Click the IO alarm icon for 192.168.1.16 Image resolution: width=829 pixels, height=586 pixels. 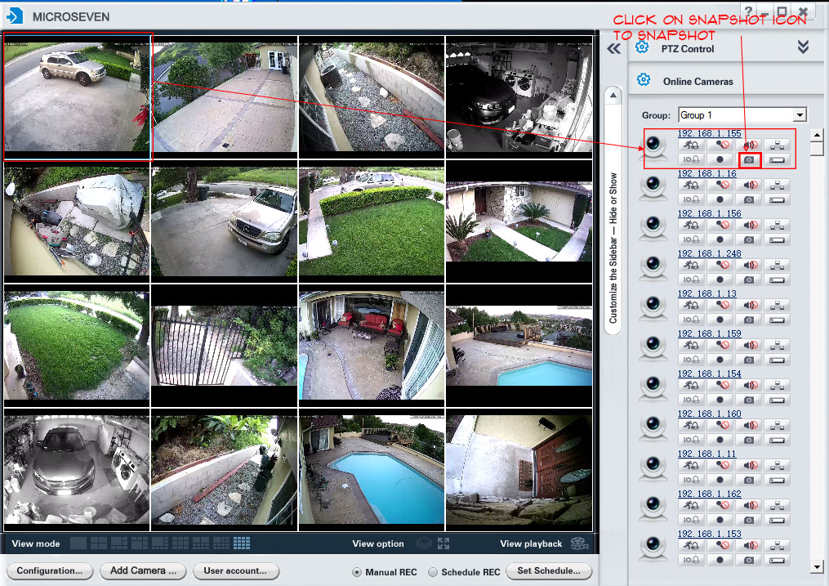click(691, 200)
